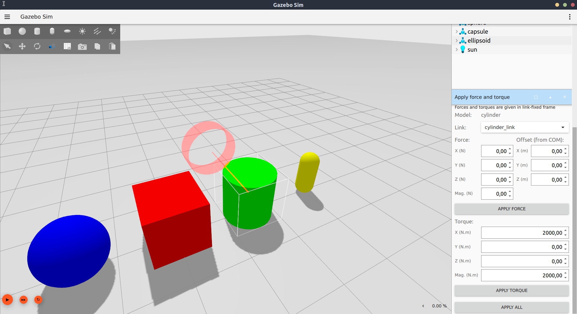Click the blue cube icon in transform toolbar

52,46
